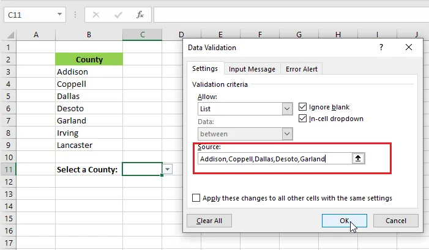Click the Addison cell

(89, 72)
